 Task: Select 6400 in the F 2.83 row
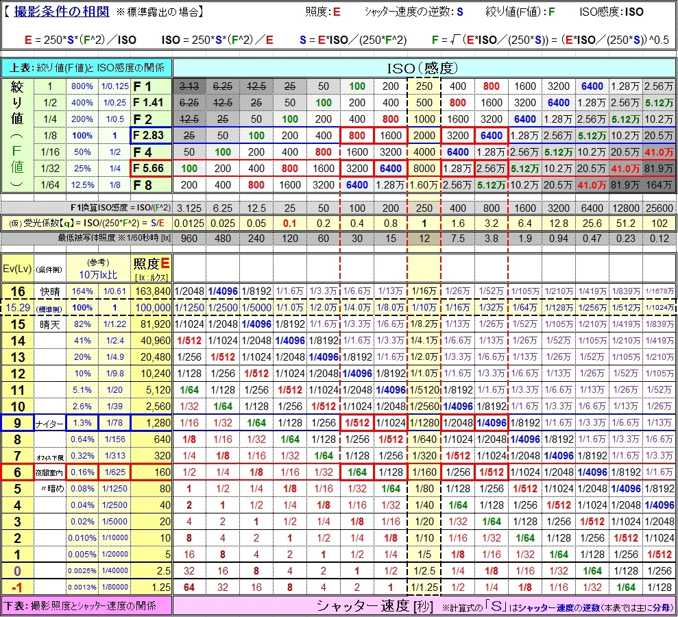492,136
